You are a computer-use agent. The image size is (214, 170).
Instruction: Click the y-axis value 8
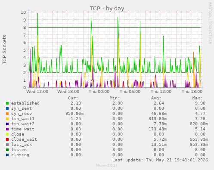coord(25,27)
